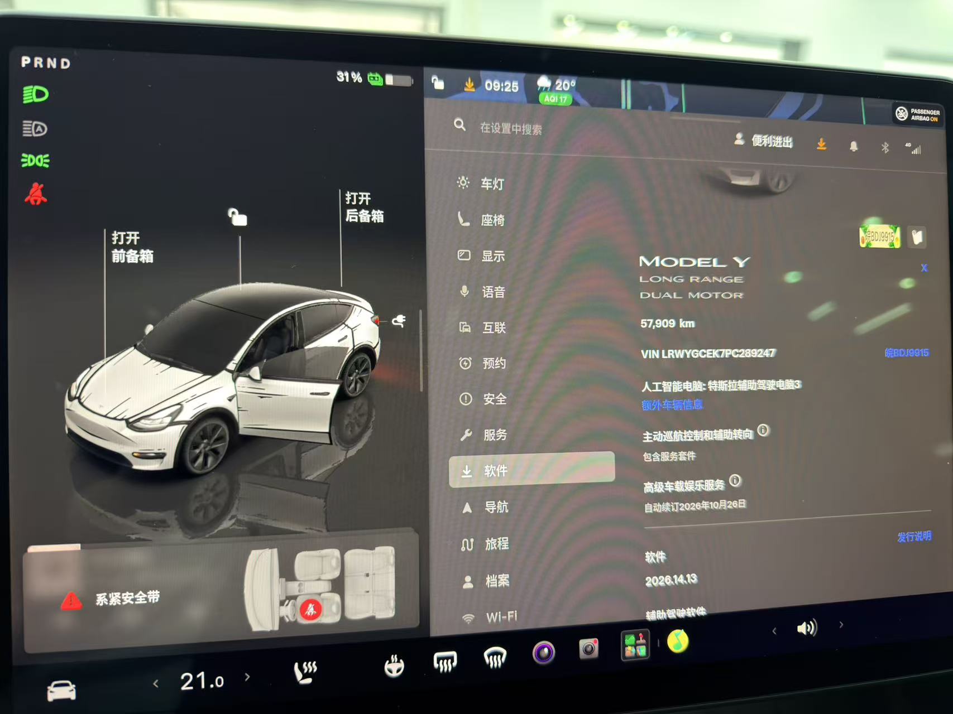Increase temperature with right arrow
Image resolution: width=953 pixels, height=714 pixels.
click(x=247, y=677)
